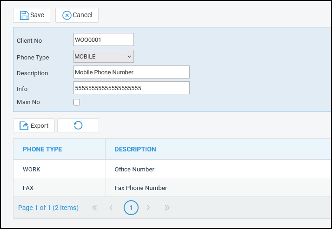Go to first page double-chevron icon
The height and width of the screenshot is (229, 332).
click(95, 208)
